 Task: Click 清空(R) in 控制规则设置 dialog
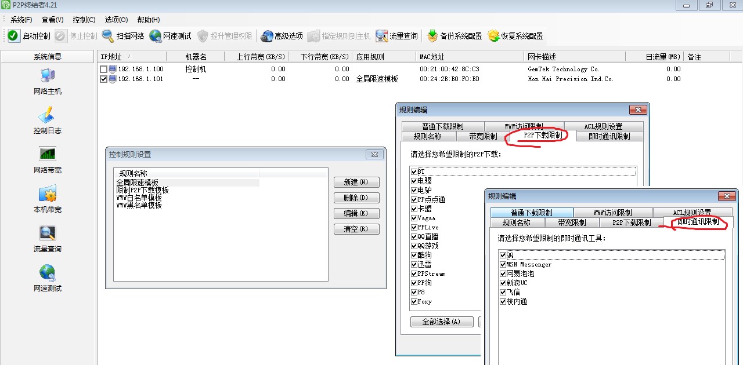[x=356, y=229]
